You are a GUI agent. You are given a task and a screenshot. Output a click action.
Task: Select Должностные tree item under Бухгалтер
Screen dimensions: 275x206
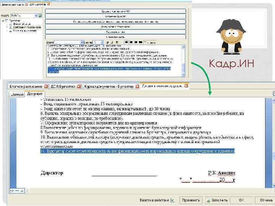click(22, 24)
